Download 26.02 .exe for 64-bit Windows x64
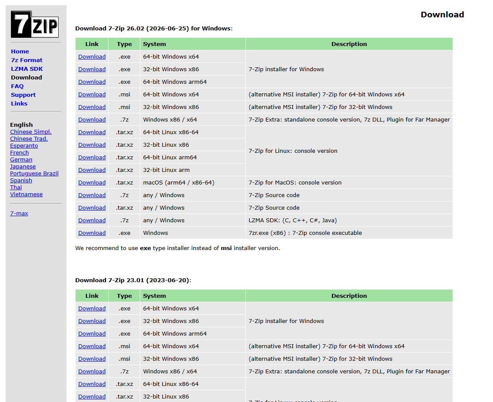493x402 pixels. coord(92,56)
